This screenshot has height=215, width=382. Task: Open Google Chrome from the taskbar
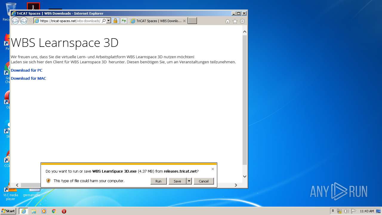pos(54,211)
